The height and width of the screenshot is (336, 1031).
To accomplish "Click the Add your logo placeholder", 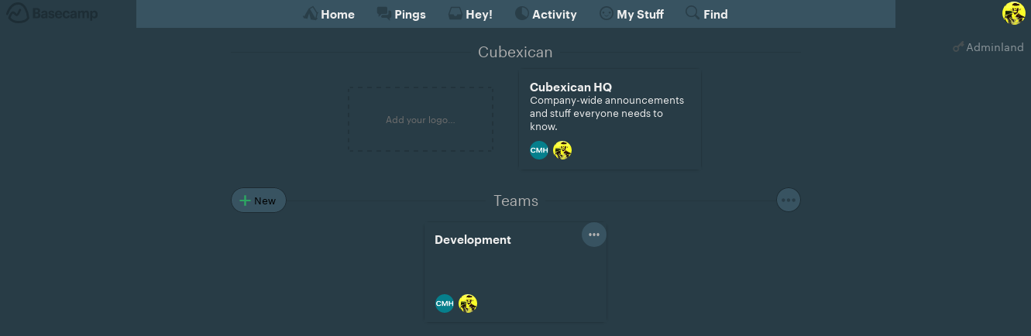I will pyautogui.click(x=421, y=119).
